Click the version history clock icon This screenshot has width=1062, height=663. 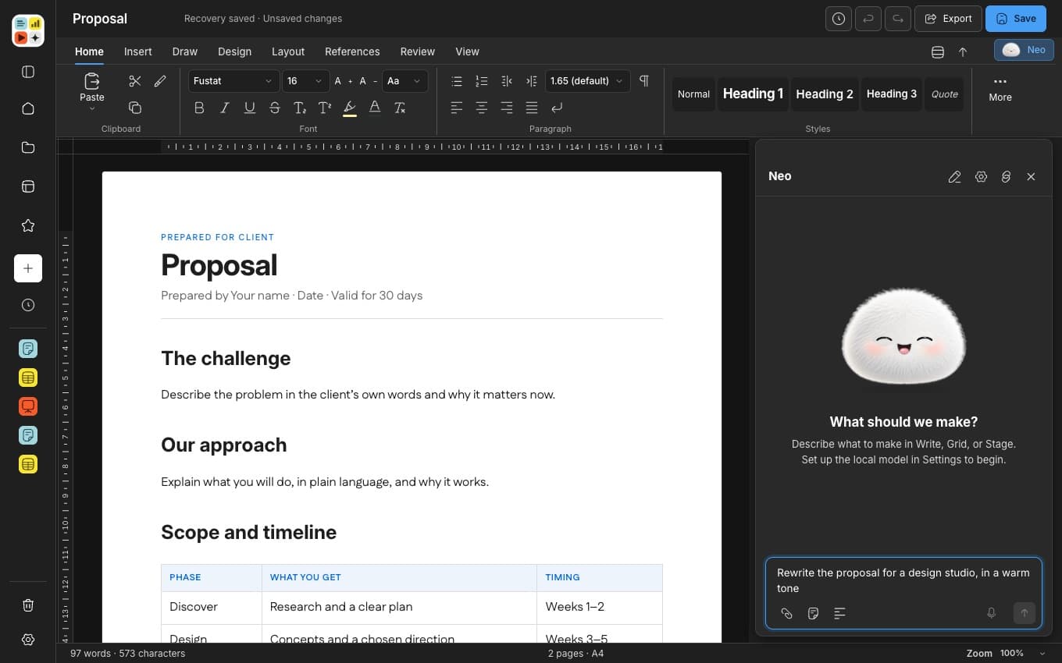(x=839, y=19)
